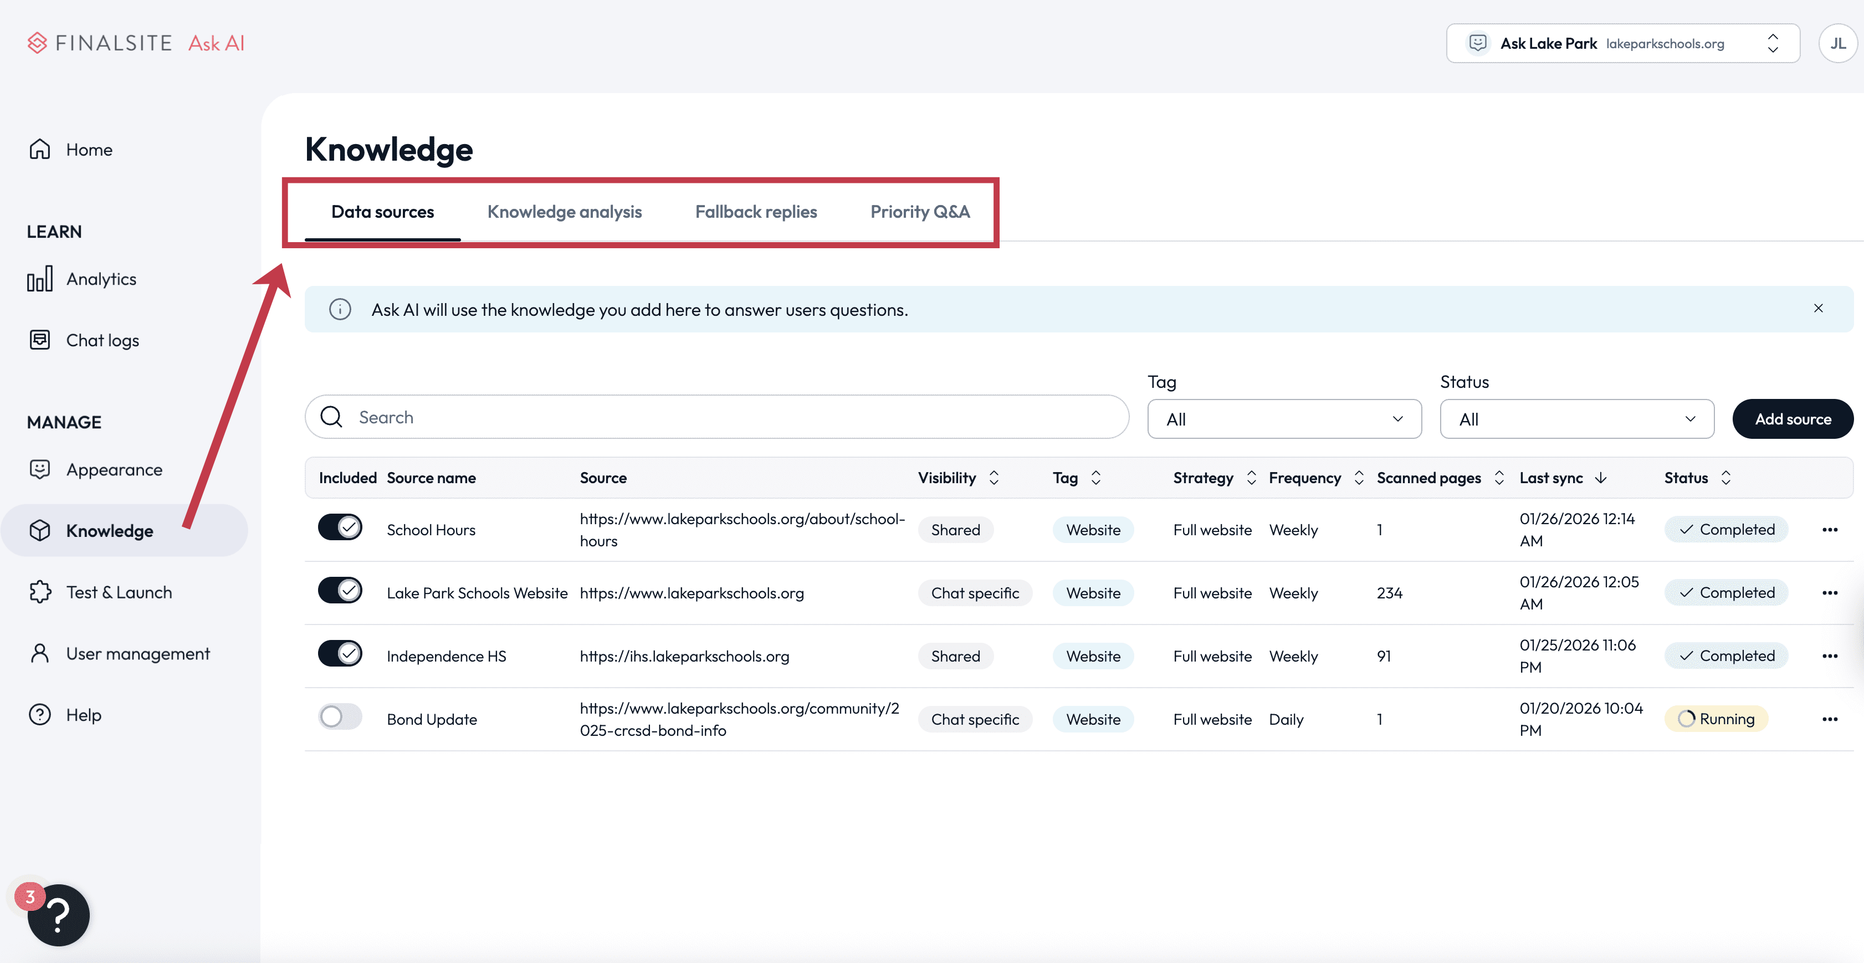Click the Help question-mark sidebar icon
Image resolution: width=1864 pixels, height=963 pixels.
(x=40, y=715)
